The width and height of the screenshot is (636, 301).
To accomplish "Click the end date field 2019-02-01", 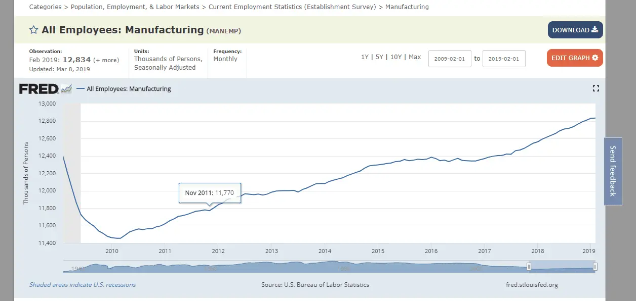I will click(504, 59).
